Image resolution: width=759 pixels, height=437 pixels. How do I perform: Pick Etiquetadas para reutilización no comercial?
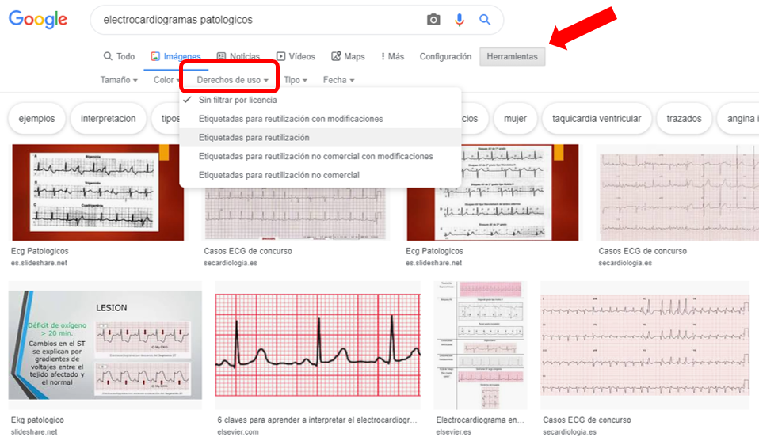[320, 175]
